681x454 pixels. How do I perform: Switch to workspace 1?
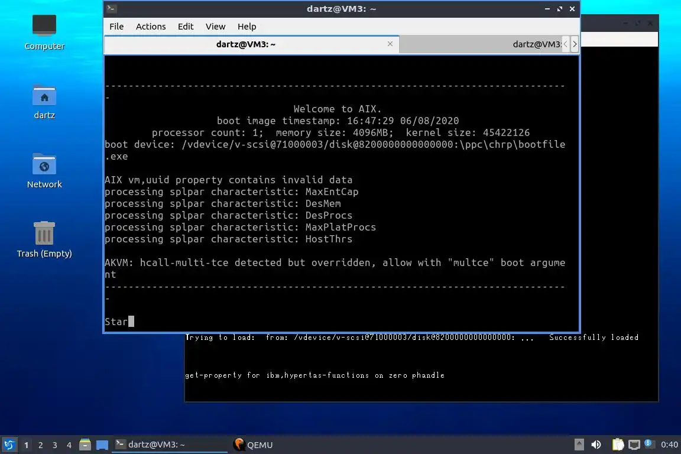pos(27,445)
